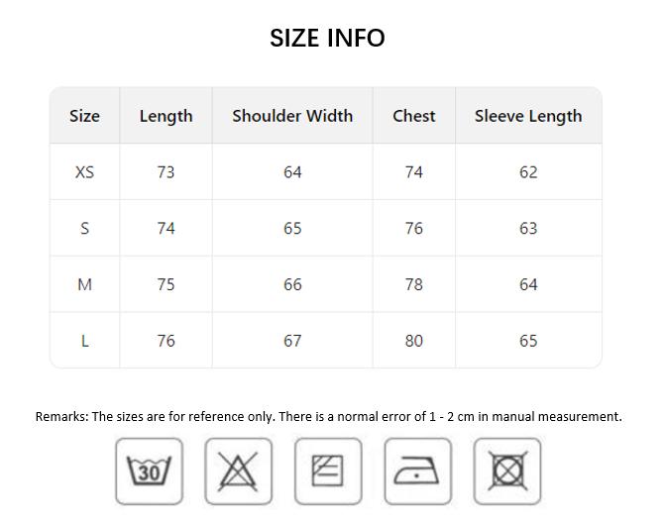The image size is (665, 524).
Task: Click the S size row label
Action: (85, 229)
